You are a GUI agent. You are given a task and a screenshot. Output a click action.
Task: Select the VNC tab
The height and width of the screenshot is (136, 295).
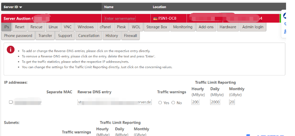pos(68,27)
